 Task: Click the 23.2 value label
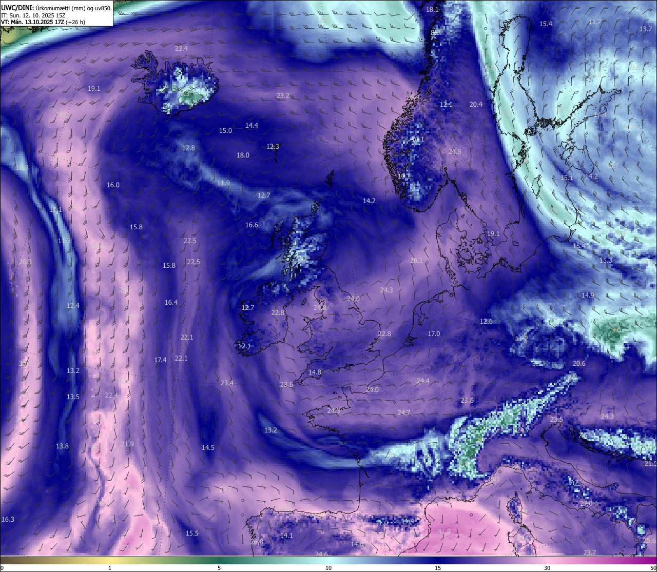coord(283,96)
